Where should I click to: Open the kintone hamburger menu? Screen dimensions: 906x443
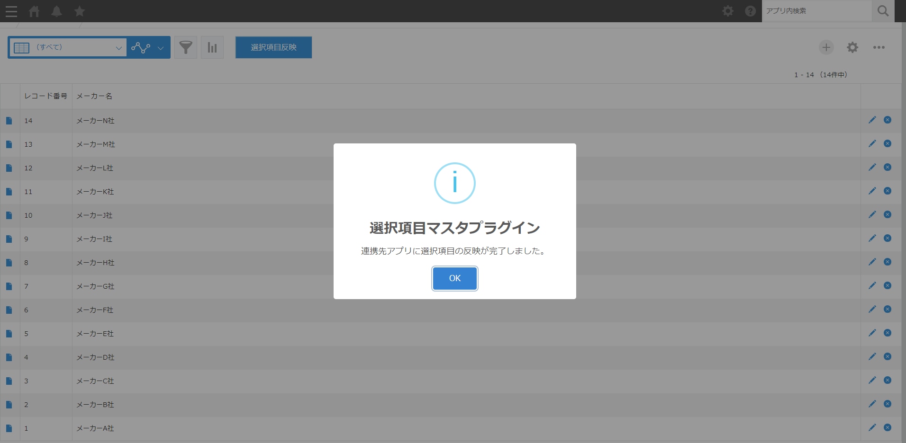coord(11,11)
